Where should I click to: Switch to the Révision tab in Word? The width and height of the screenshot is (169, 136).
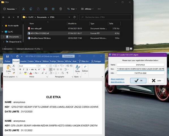pyautogui.click(x=61, y=61)
